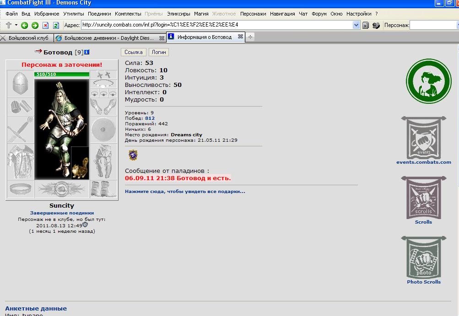Stop page loading with the red X icon
459x316 pixels.
coord(45,26)
